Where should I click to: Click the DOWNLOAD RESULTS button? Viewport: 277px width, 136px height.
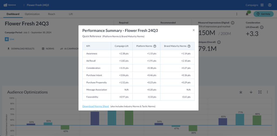(21, 49)
